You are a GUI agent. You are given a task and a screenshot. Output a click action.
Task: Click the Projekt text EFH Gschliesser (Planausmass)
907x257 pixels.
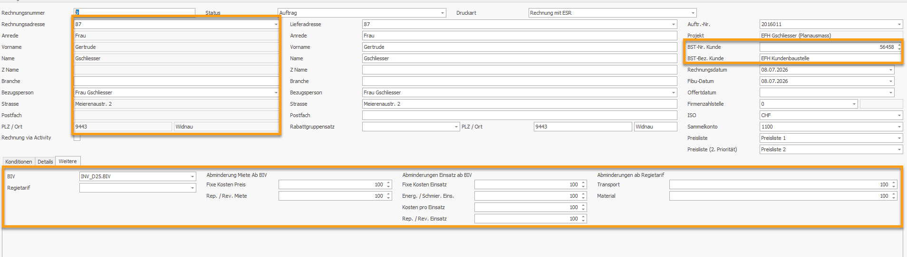pos(796,36)
